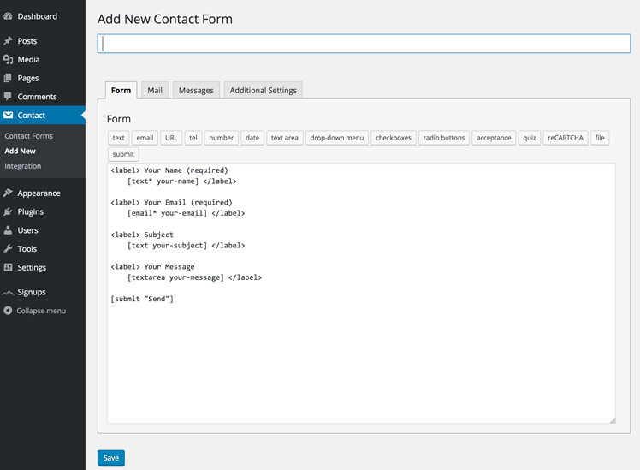
Task: Insert a checkboxes form tag
Action: pyautogui.click(x=393, y=138)
